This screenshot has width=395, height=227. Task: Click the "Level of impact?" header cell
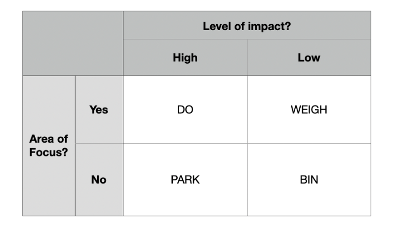click(247, 26)
